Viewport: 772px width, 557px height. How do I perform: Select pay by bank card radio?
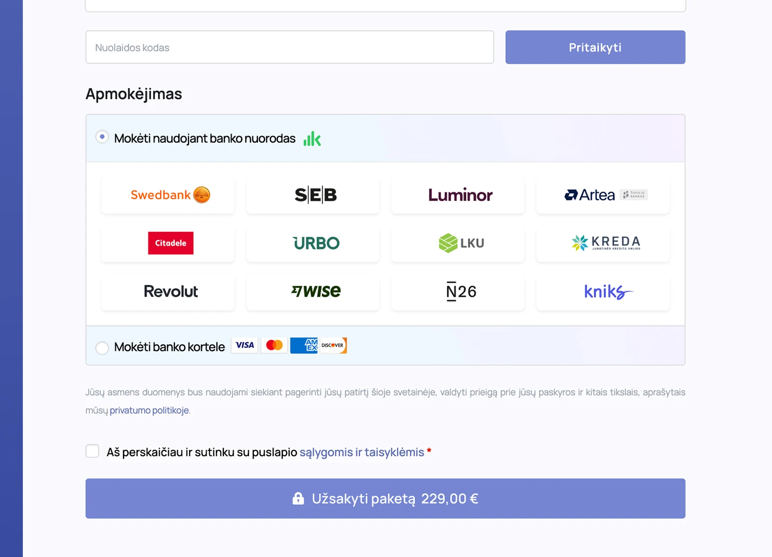point(102,348)
